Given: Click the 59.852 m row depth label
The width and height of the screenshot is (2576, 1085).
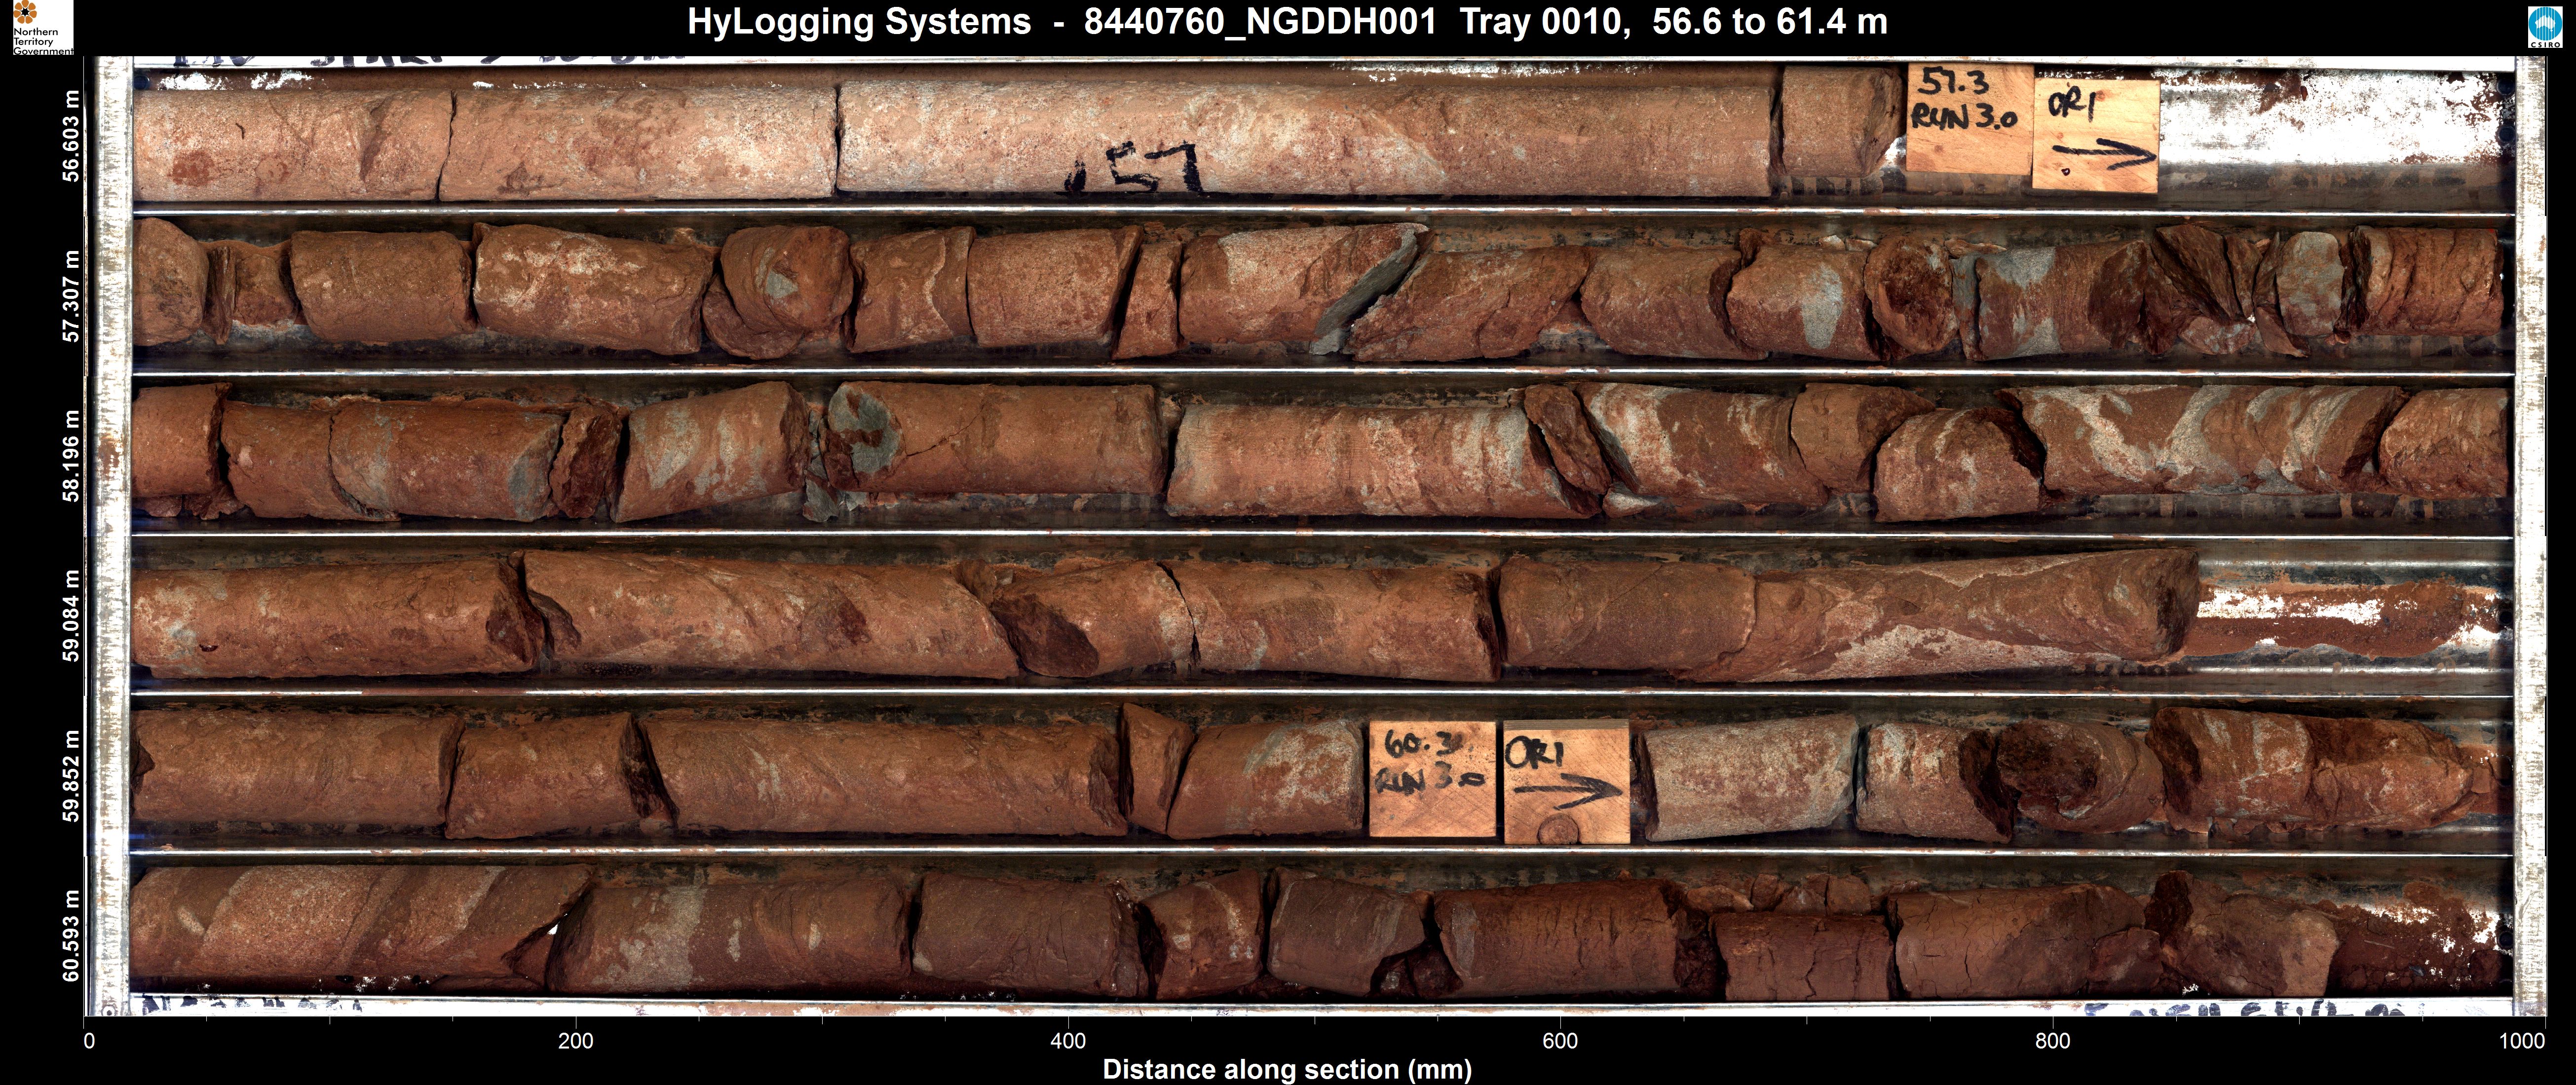Looking at the screenshot, I should pyautogui.click(x=70, y=775).
